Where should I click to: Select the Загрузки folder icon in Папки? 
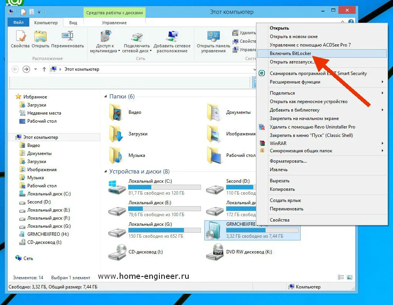coord(116,134)
